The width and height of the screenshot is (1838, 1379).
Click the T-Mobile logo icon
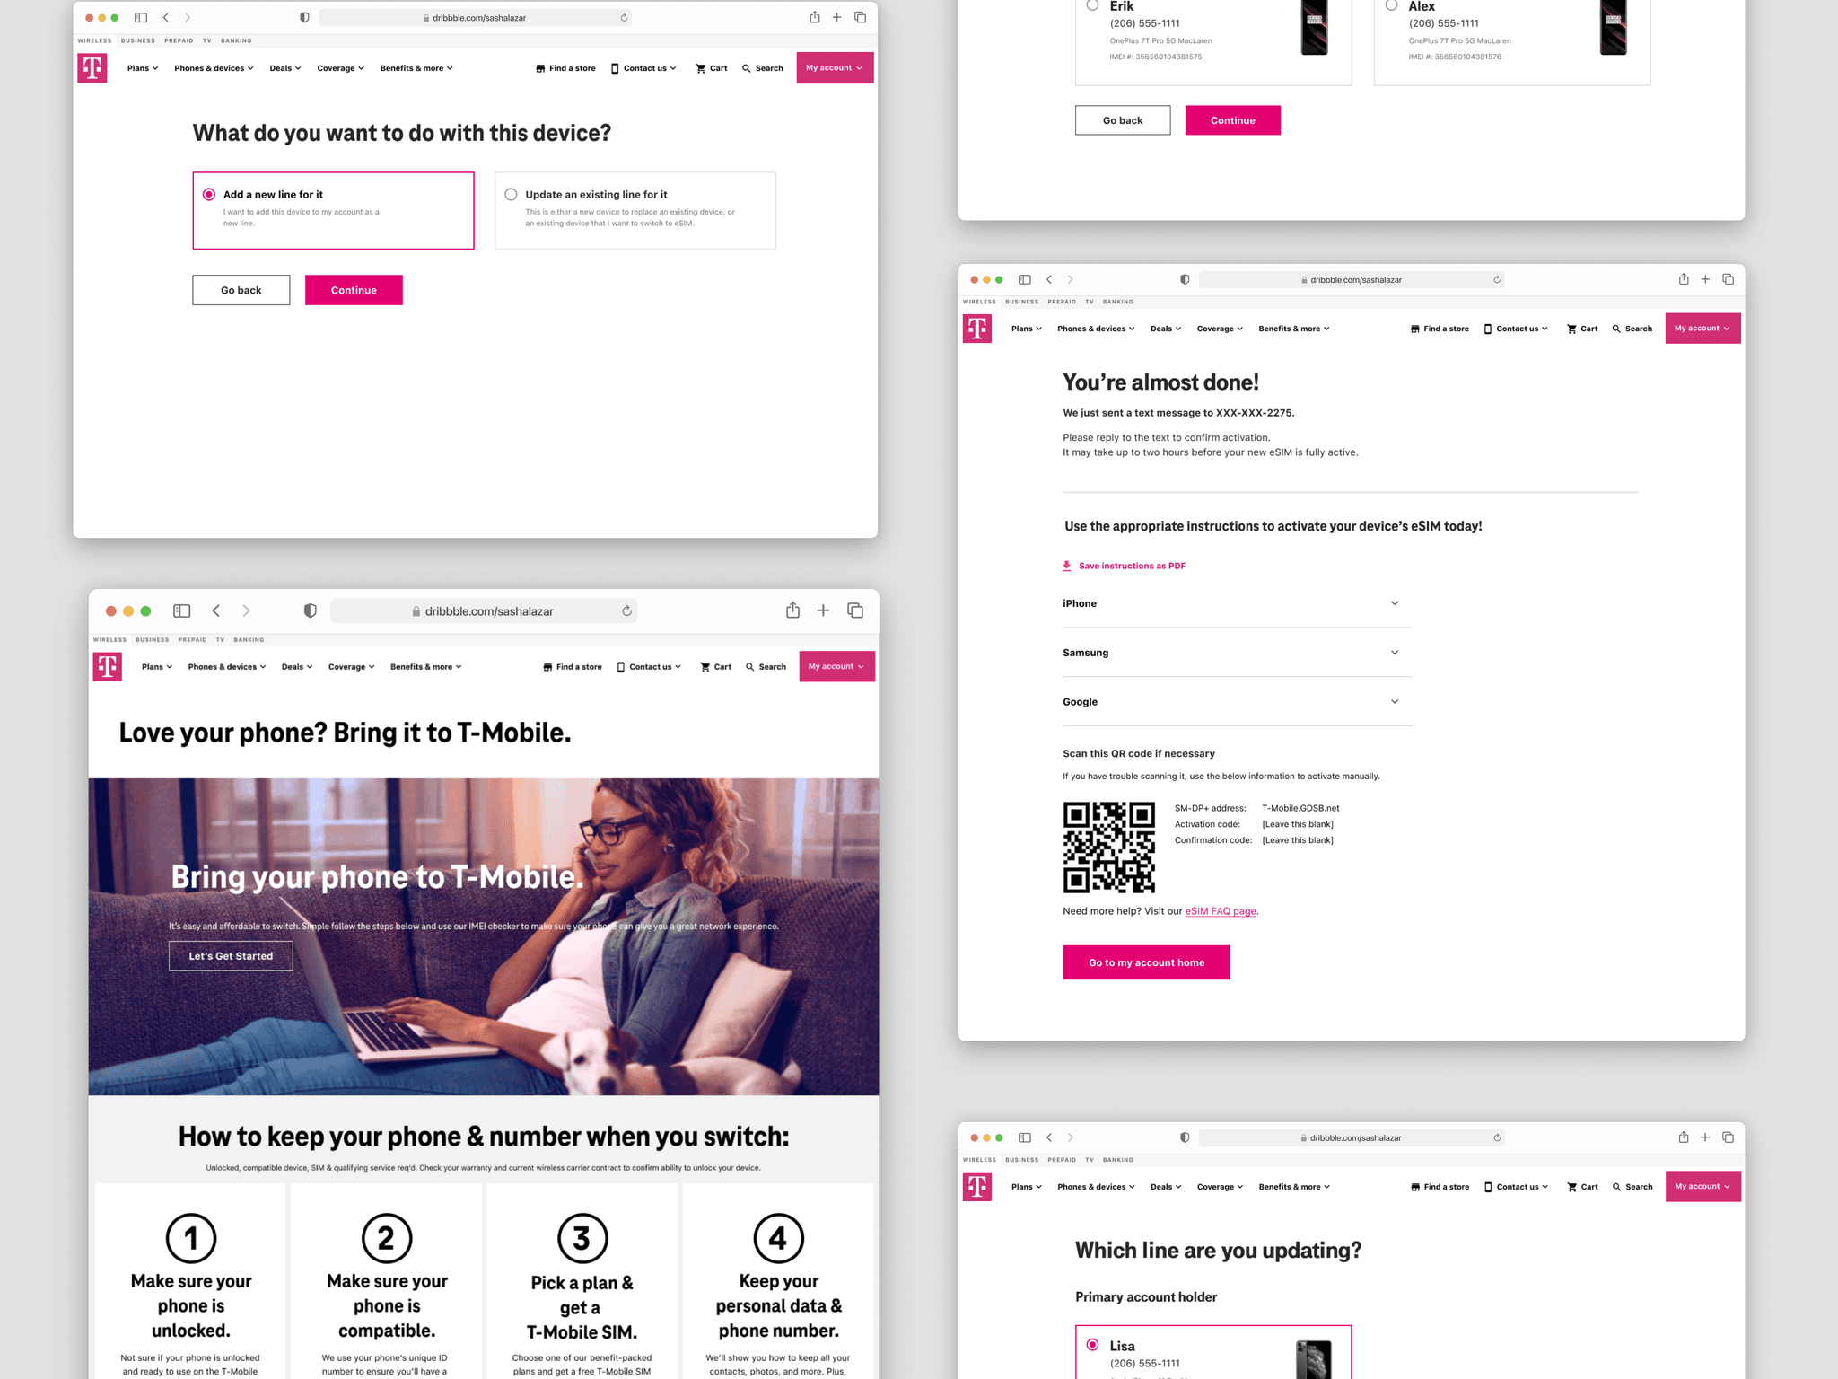click(x=90, y=68)
